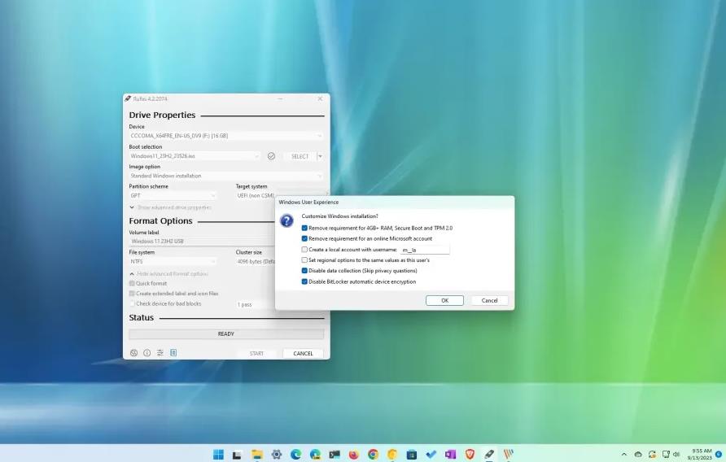Click the local account username field

tap(425, 250)
